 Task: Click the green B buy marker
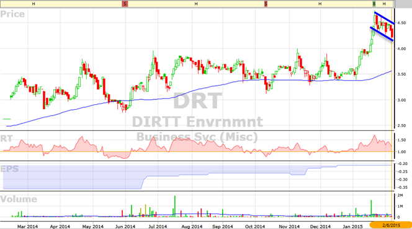tap(374, 4)
